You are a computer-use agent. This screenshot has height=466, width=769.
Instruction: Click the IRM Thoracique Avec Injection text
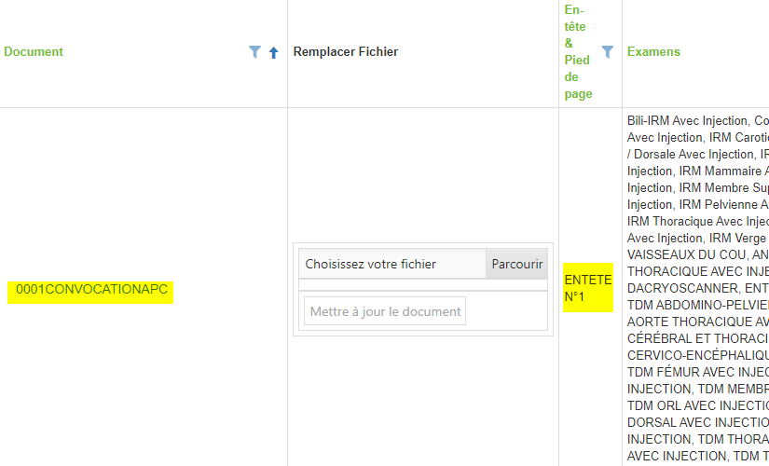pyautogui.click(x=697, y=221)
